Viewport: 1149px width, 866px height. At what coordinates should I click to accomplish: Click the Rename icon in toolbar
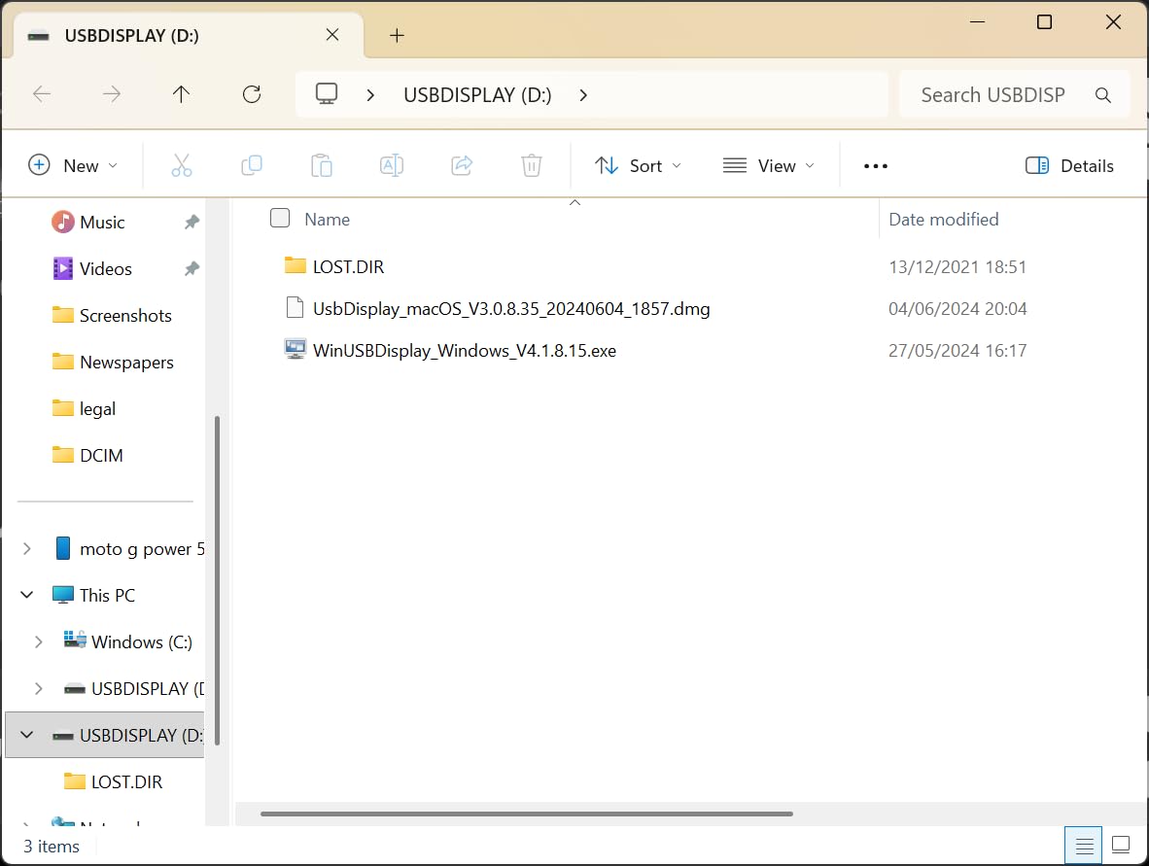pyautogui.click(x=392, y=165)
